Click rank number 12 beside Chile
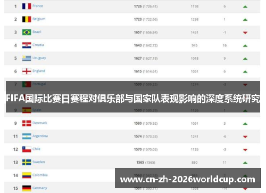 [15, 149]
